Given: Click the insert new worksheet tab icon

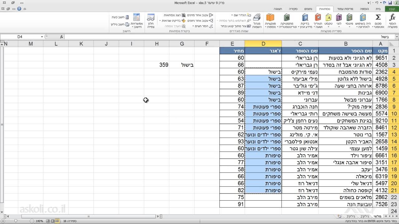Looking at the screenshot, I should [x=340, y=216].
